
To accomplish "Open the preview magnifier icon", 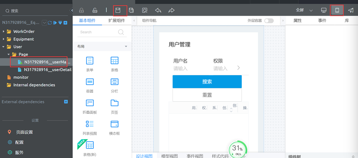I will (x=144, y=10).
